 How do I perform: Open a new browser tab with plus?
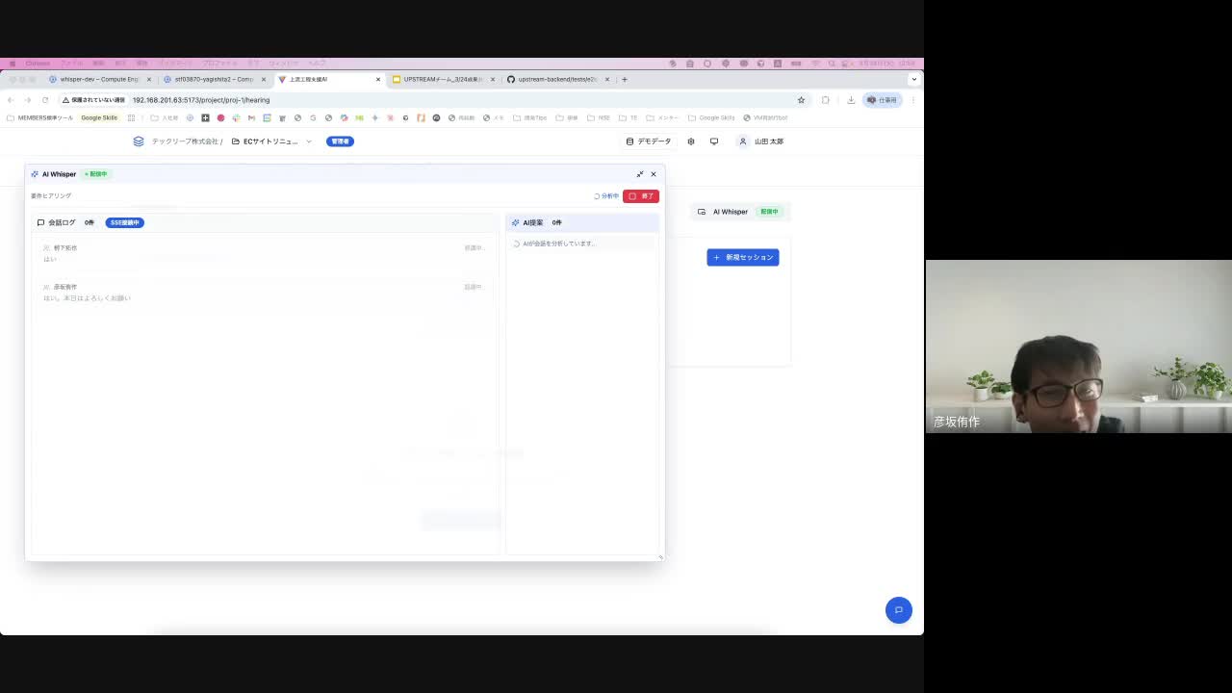click(x=625, y=80)
